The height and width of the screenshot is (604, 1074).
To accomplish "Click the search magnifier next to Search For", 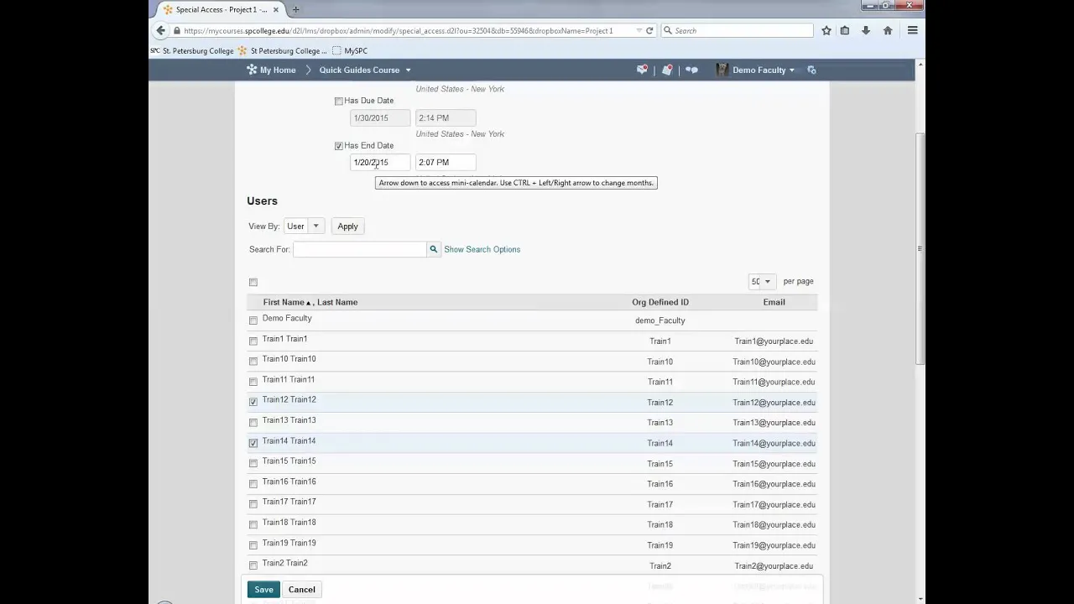I will pyautogui.click(x=434, y=249).
